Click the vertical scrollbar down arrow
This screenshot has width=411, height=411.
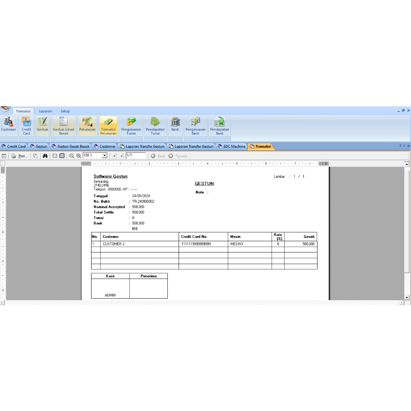[x=407, y=297]
